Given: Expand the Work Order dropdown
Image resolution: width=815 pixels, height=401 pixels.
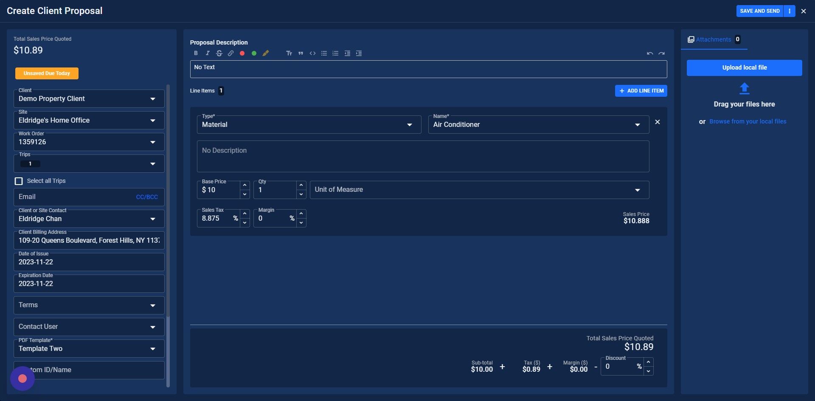Looking at the screenshot, I should tap(89, 142).
